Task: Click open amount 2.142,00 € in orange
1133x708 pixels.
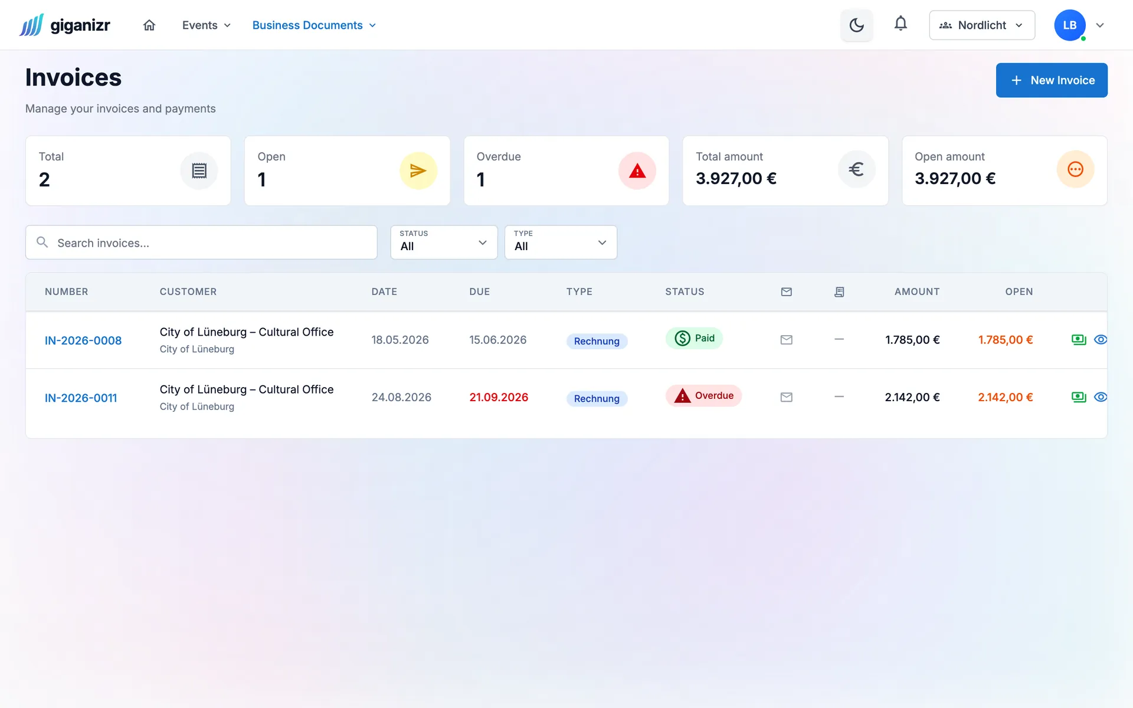Action: 1006,398
